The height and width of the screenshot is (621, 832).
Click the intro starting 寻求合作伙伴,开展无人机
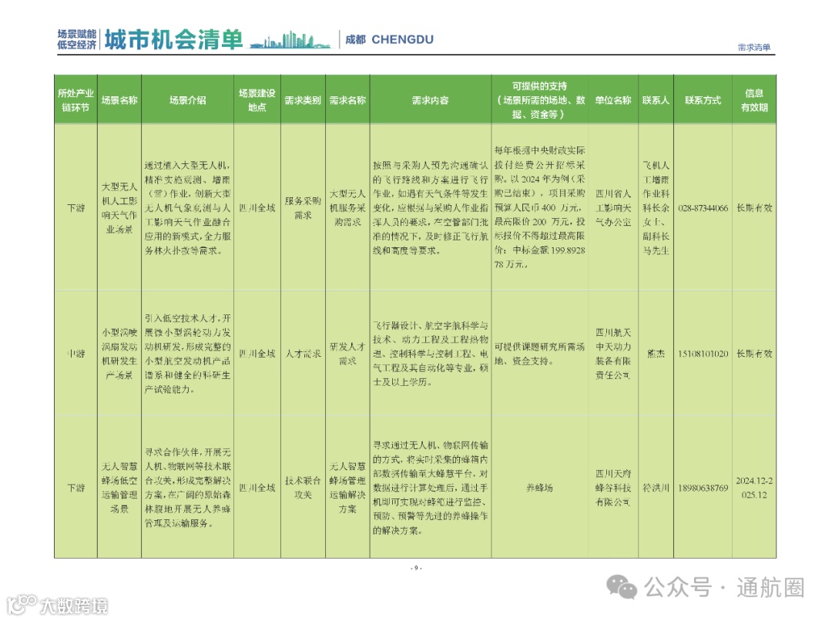point(187,487)
